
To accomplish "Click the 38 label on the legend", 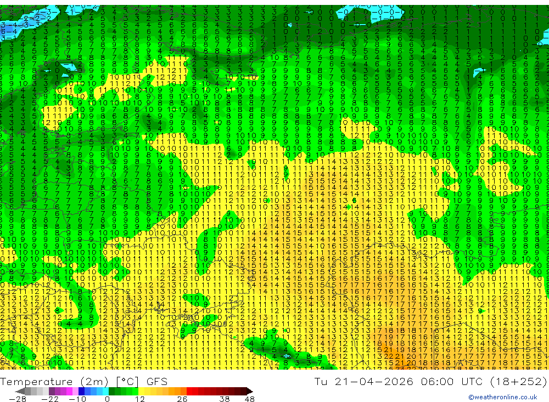I will pos(225,399).
